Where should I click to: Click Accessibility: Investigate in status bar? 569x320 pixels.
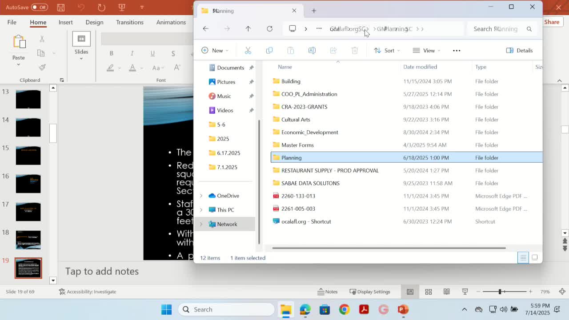(x=87, y=292)
